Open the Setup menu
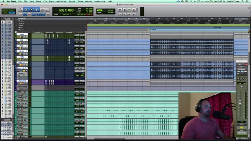Image resolution: width=251 pixels, height=141 pixels. click(x=80, y=1)
